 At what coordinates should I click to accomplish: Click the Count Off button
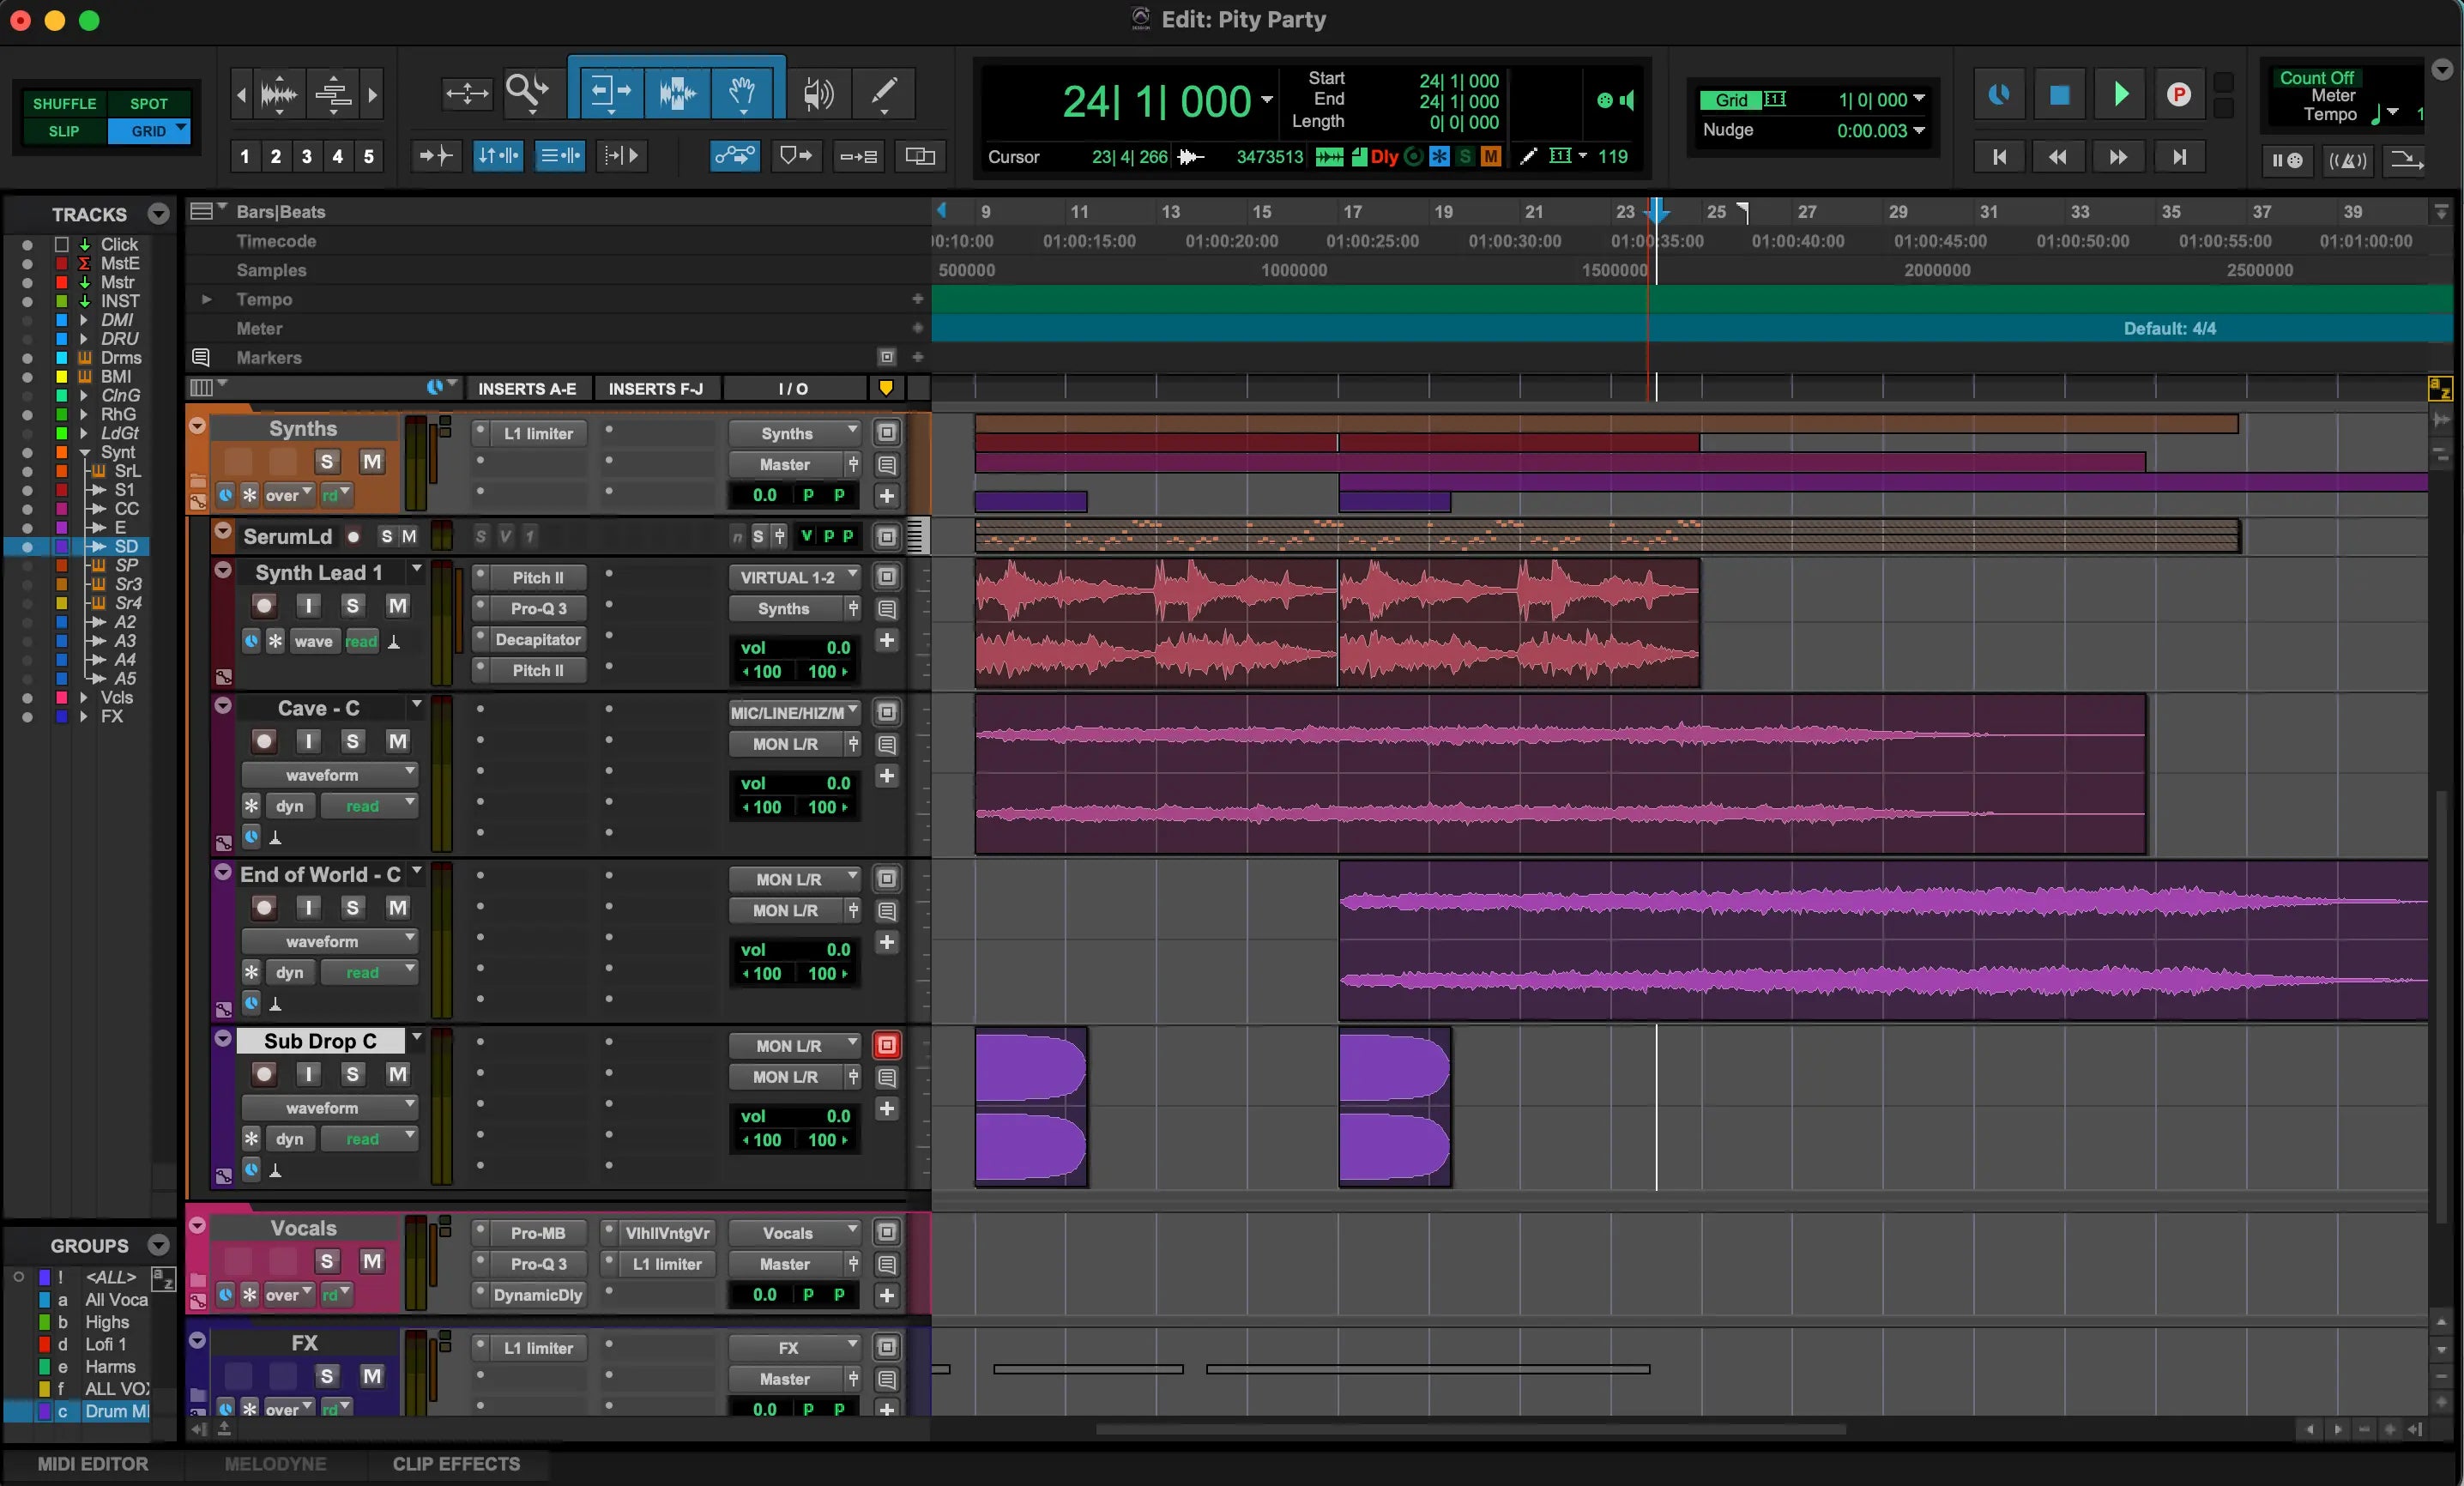(x=2318, y=76)
